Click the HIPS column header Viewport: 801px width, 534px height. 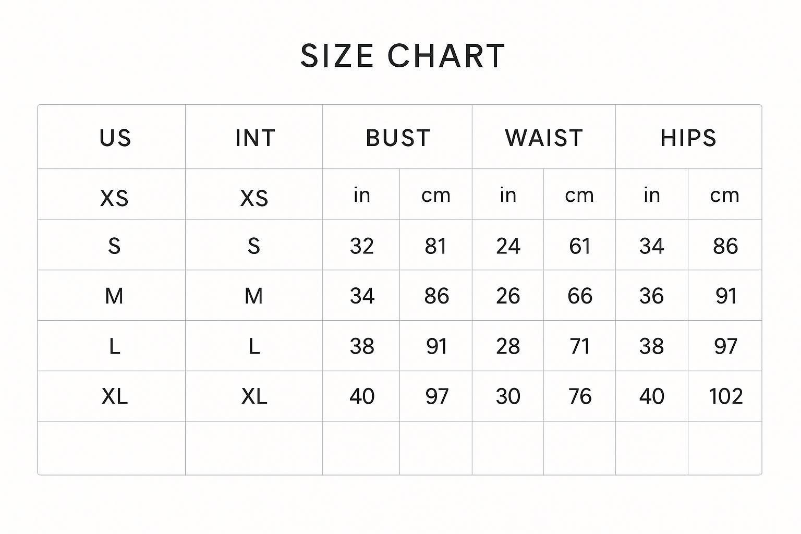[688, 138]
